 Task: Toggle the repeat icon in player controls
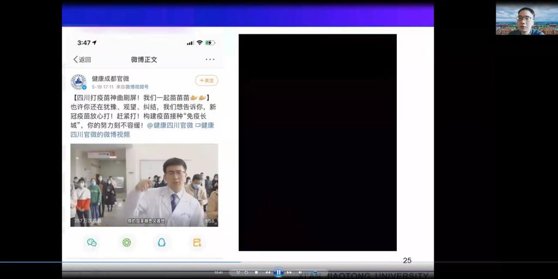[x=246, y=272]
